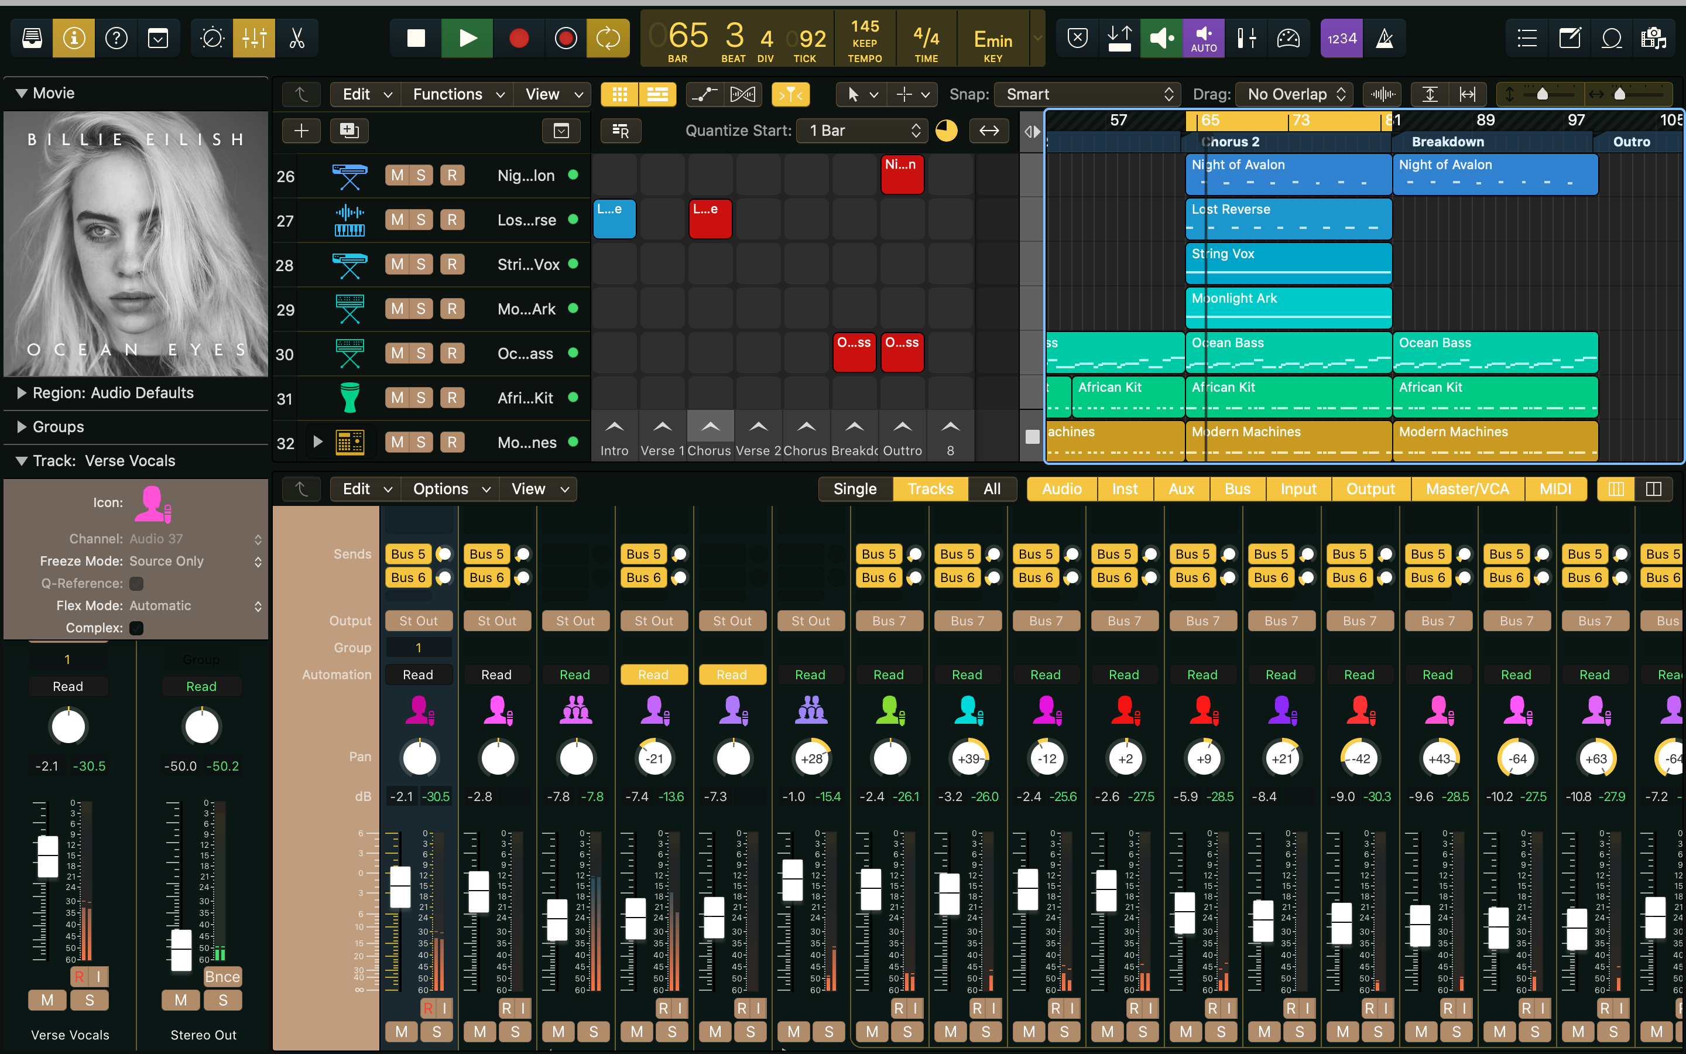This screenshot has width=1686, height=1054.
Task: Open the Scissors editors button
Action: pyautogui.click(x=297, y=38)
